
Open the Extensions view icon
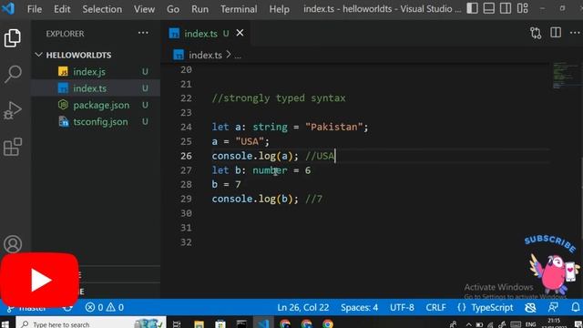point(13,147)
